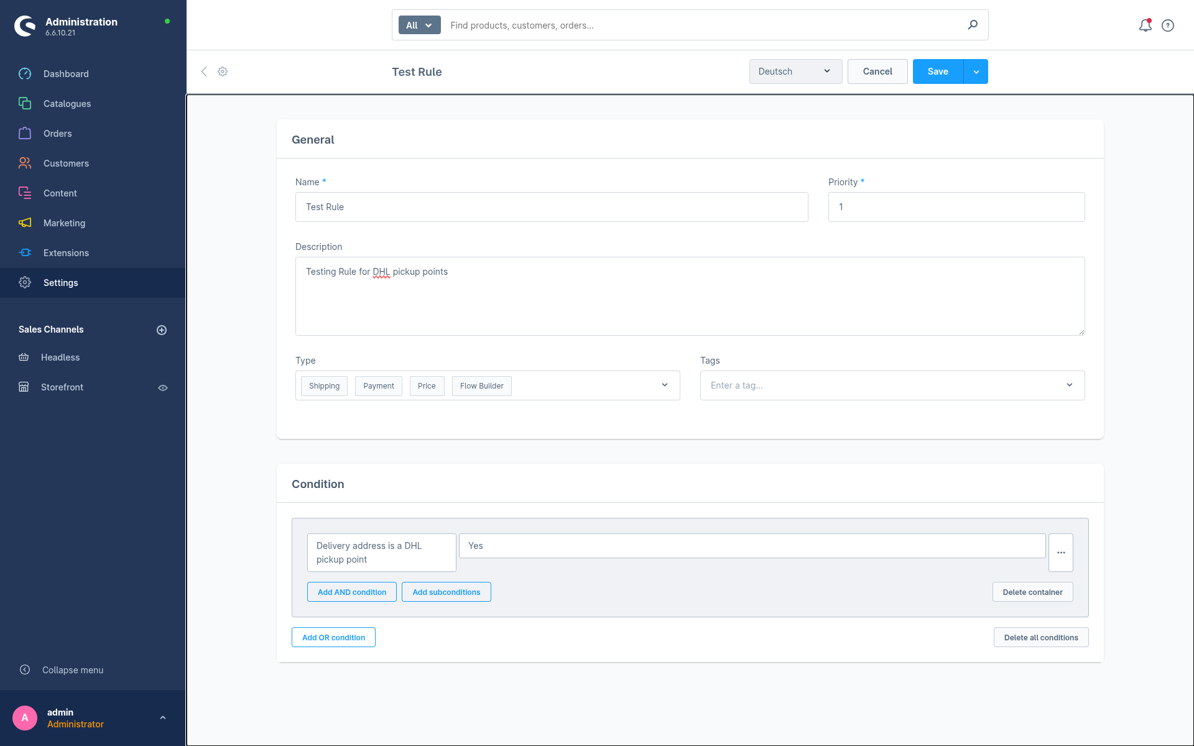The width and height of the screenshot is (1194, 746).
Task: Click the Cancel button
Action: (877, 71)
